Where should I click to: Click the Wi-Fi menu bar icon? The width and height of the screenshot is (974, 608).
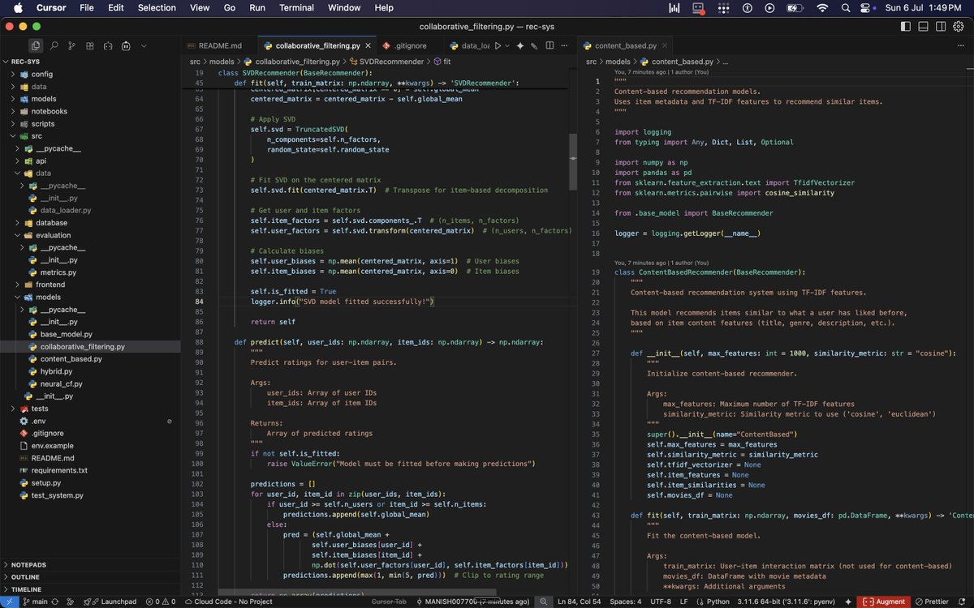(822, 8)
